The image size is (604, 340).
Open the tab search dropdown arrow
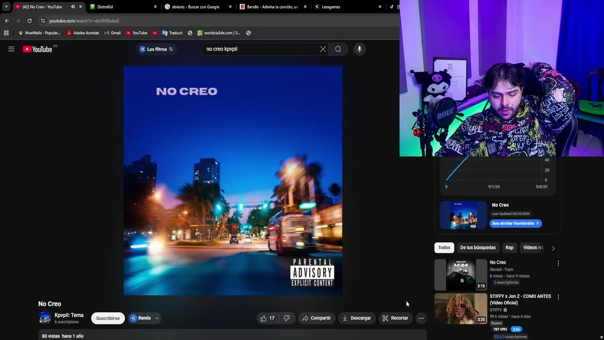click(x=6, y=7)
